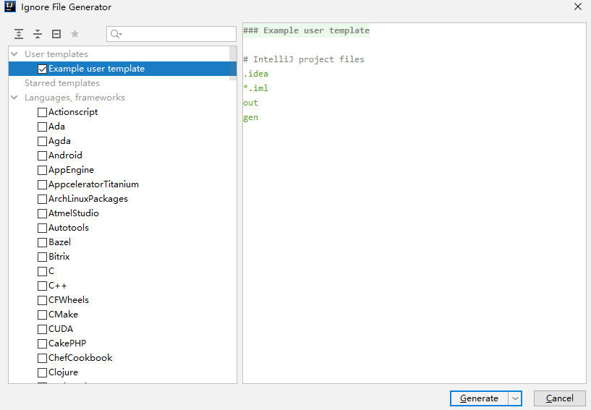The height and width of the screenshot is (410, 591).
Task: Open the Generate button dropdown arrow
Action: point(515,398)
